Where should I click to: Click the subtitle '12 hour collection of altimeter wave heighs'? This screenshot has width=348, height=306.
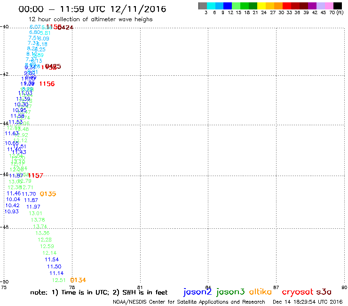[91, 19]
